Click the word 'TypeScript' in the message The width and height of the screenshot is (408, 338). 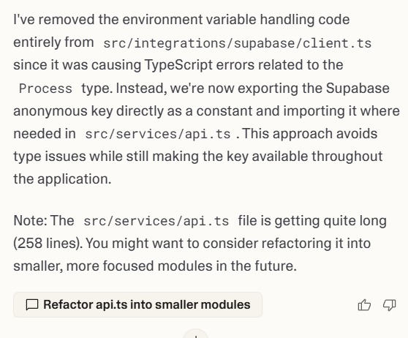coord(178,65)
